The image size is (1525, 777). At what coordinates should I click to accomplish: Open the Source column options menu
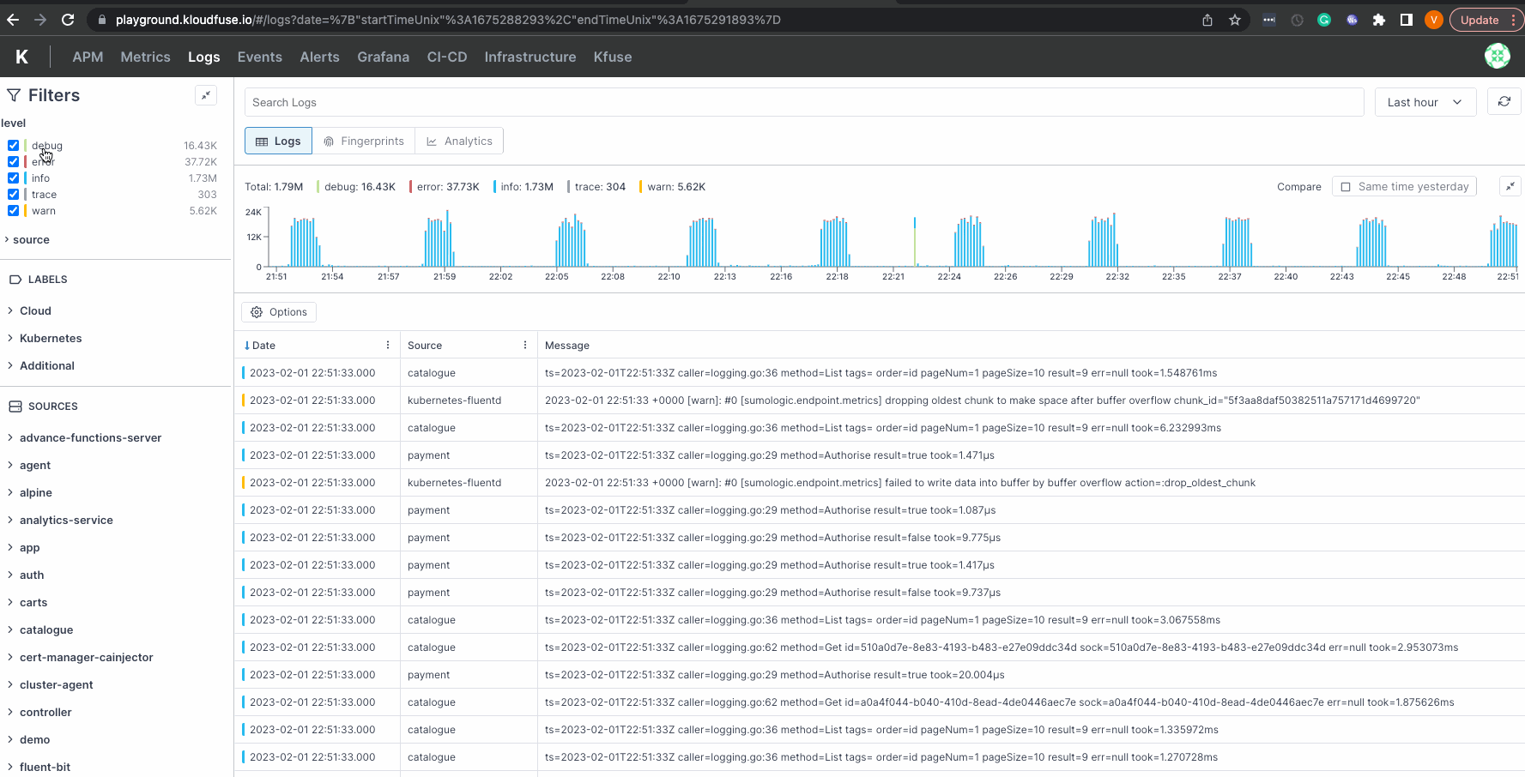pos(525,346)
